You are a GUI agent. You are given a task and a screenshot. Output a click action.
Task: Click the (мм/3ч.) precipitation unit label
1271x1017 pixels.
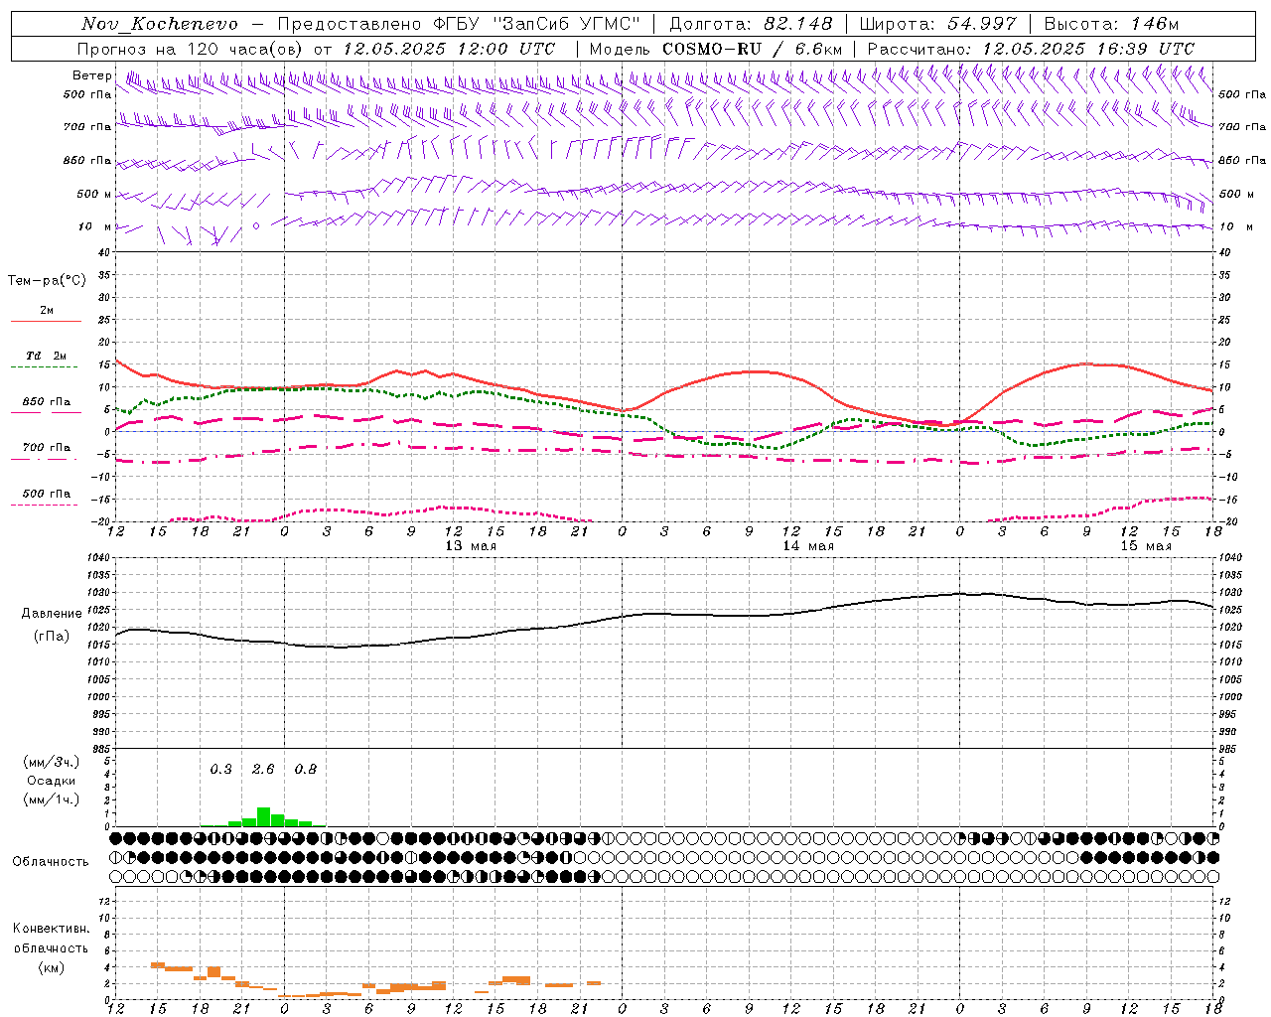(x=52, y=762)
